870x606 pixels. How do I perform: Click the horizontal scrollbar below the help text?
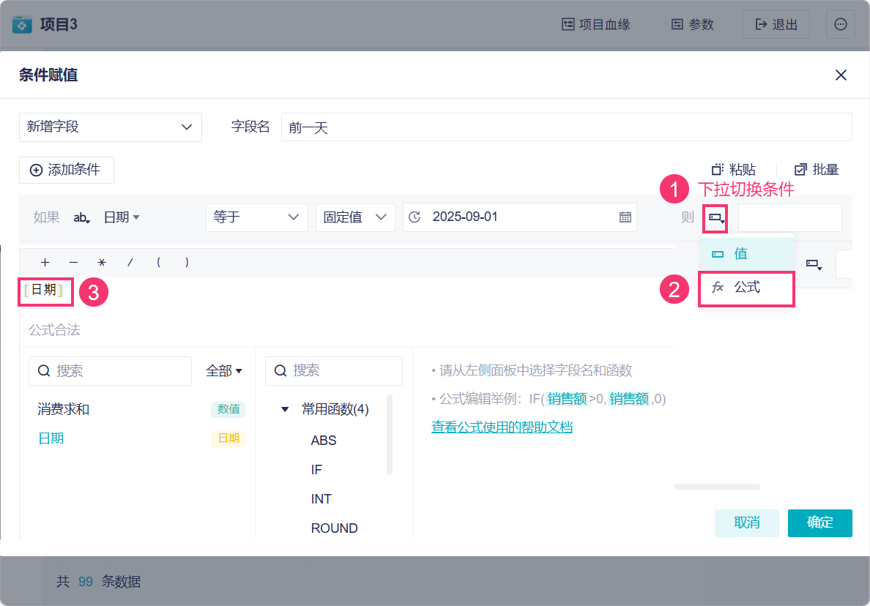coord(718,487)
